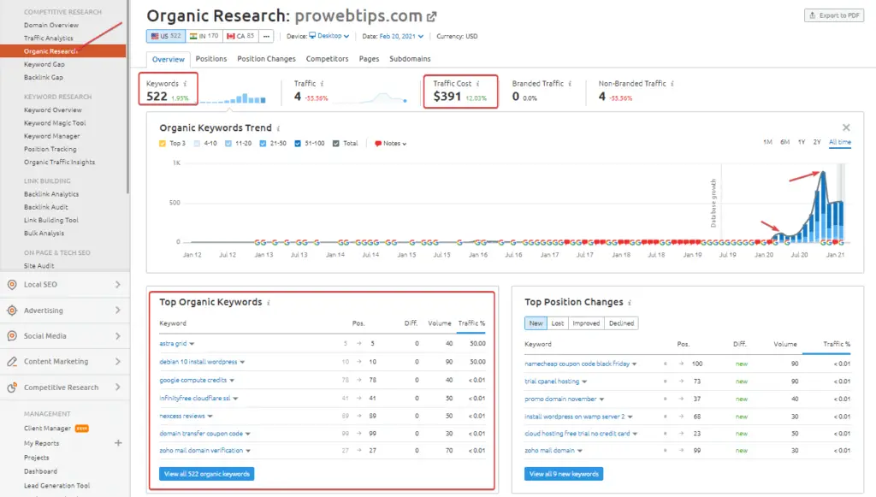Switch to the Subdomains tab
876x497 pixels.
[410, 59]
